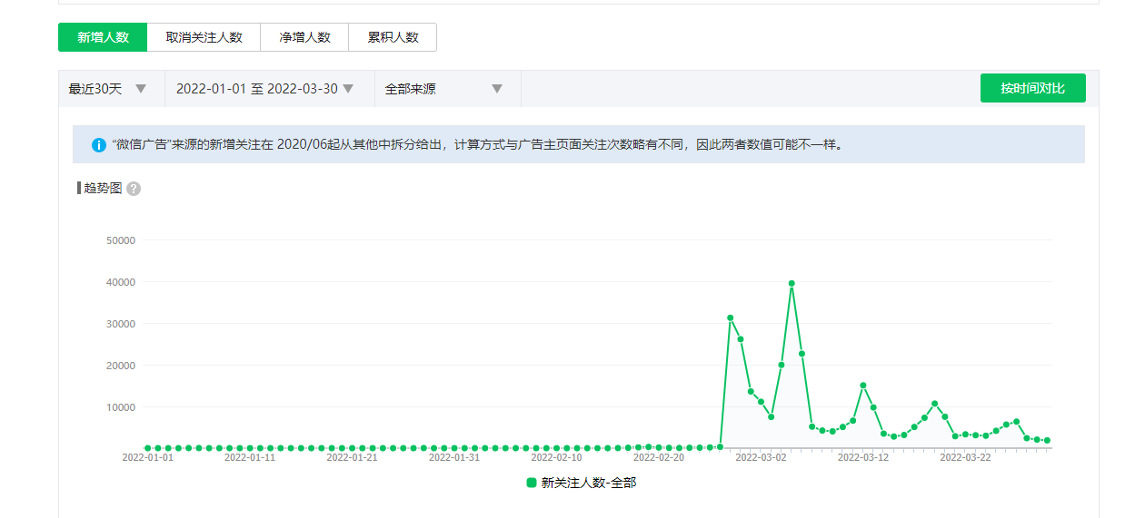Switch to the 新增人数 tab
This screenshot has width=1135, height=518.
pos(103,37)
